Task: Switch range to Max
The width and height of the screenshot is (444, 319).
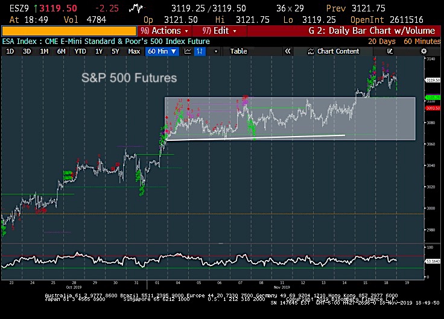Action: pos(134,51)
